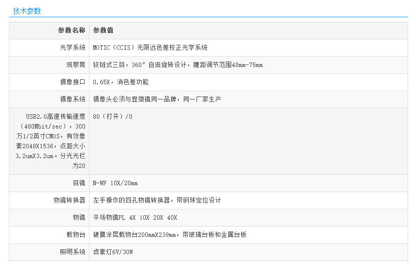Click the 0.65X，消色差功能 value
The height and width of the screenshot is (264, 416).
121,82
